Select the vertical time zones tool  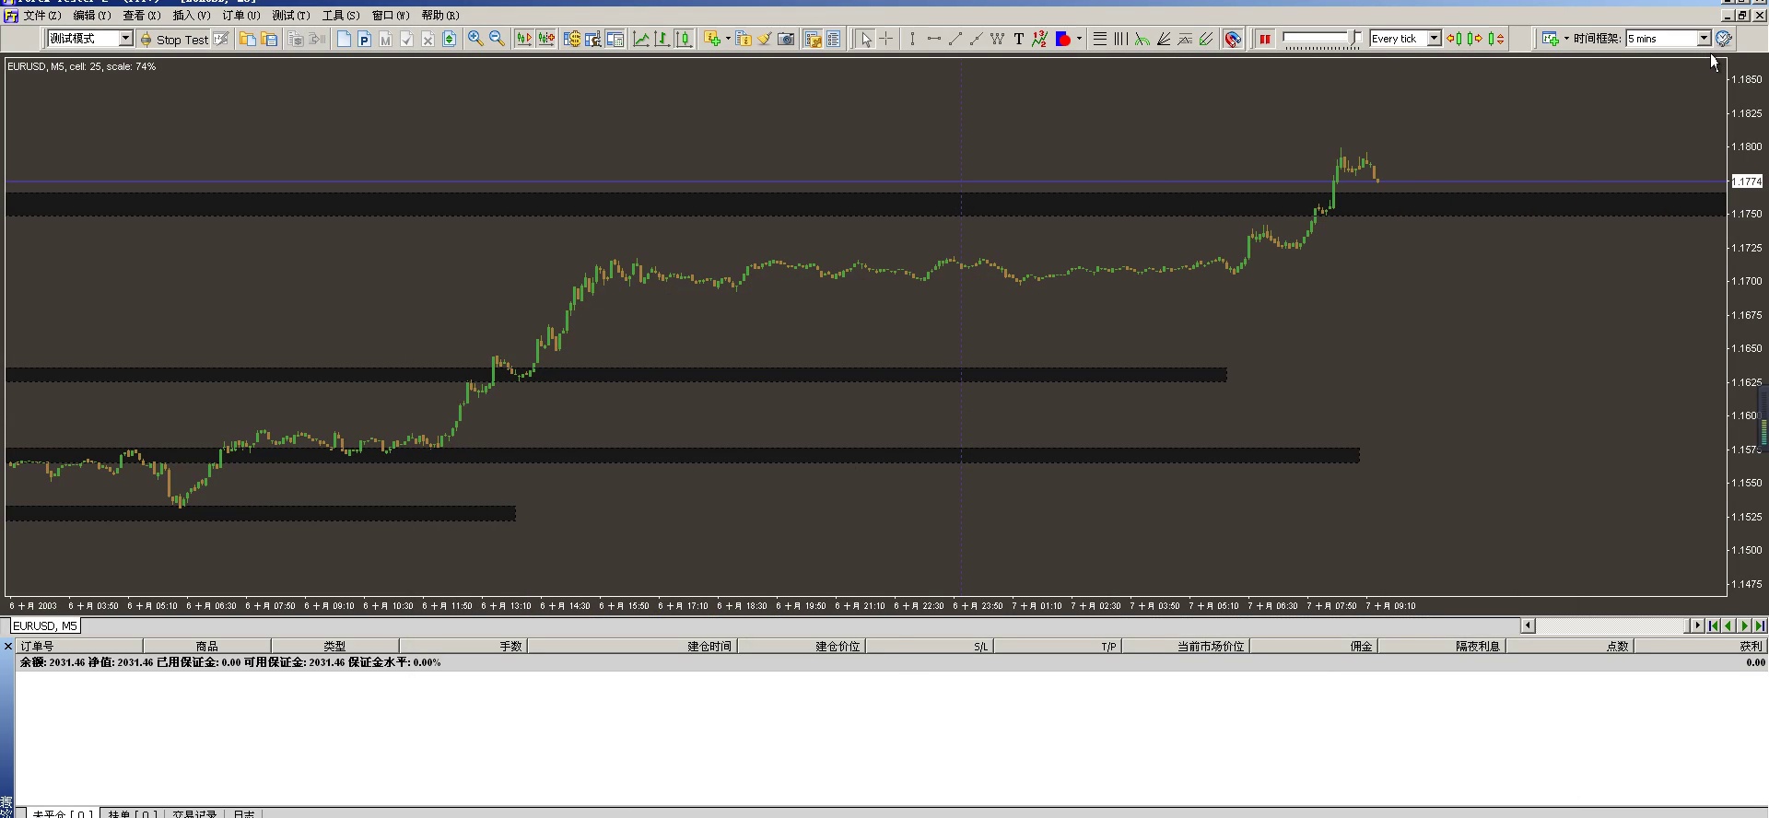tap(1121, 39)
